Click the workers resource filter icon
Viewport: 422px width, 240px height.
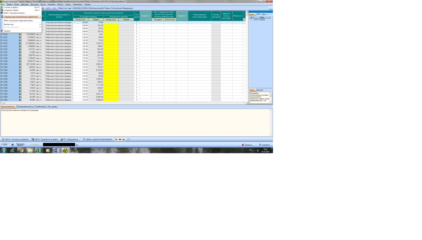click(116, 139)
